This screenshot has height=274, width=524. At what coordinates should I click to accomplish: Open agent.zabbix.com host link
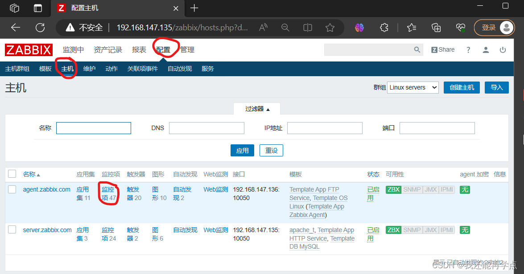pos(46,189)
